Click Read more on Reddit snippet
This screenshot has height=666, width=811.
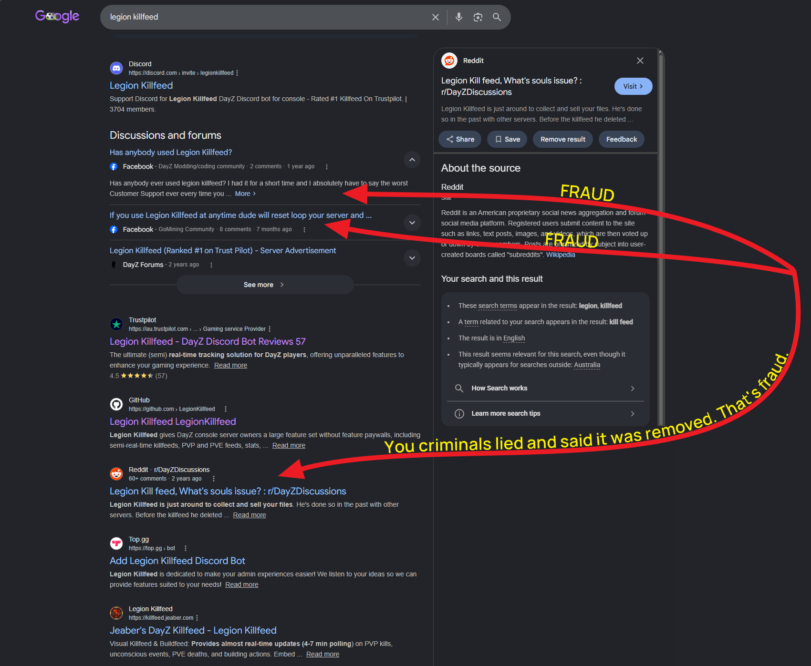pyautogui.click(x=250, y=515)
